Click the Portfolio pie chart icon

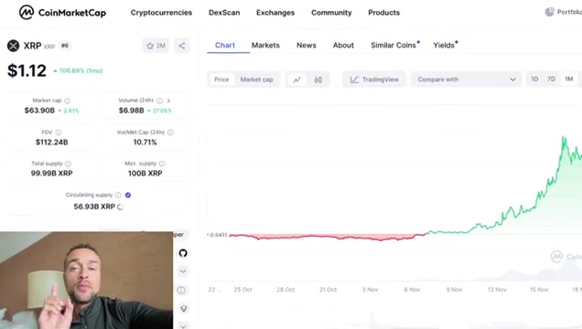[549, 12]
